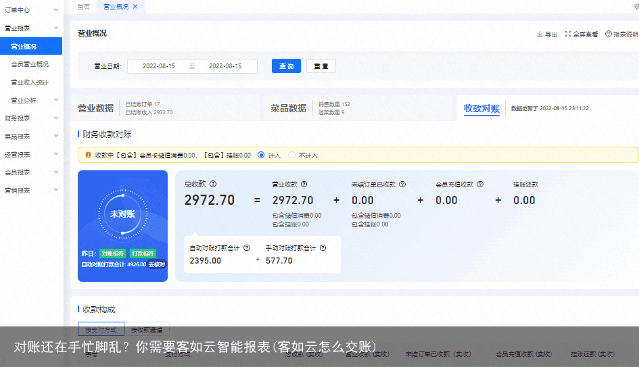Open 营业概况 in the sidebar
The height and width of the screenshot is (367, 639).
[31, 46]
